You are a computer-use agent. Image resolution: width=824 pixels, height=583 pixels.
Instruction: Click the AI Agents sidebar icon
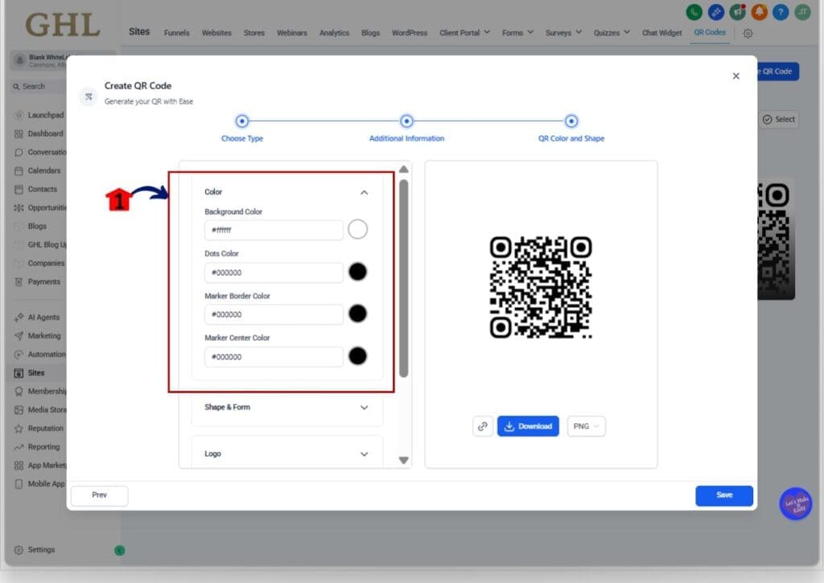(x=19, y=318)
